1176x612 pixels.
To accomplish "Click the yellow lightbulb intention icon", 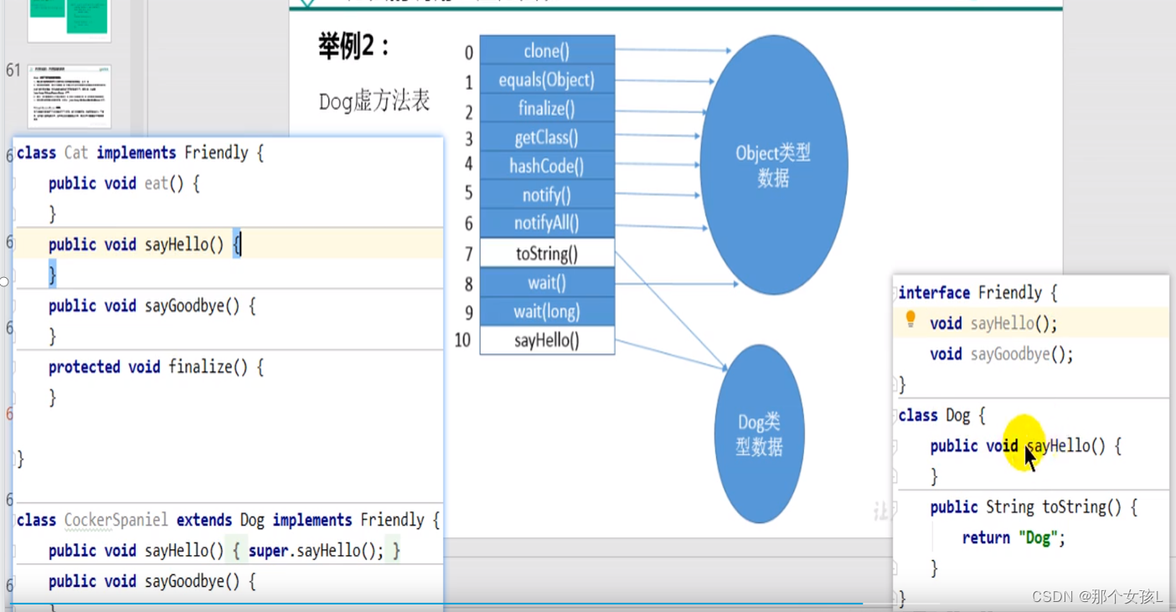I will (x=910, y=319).
